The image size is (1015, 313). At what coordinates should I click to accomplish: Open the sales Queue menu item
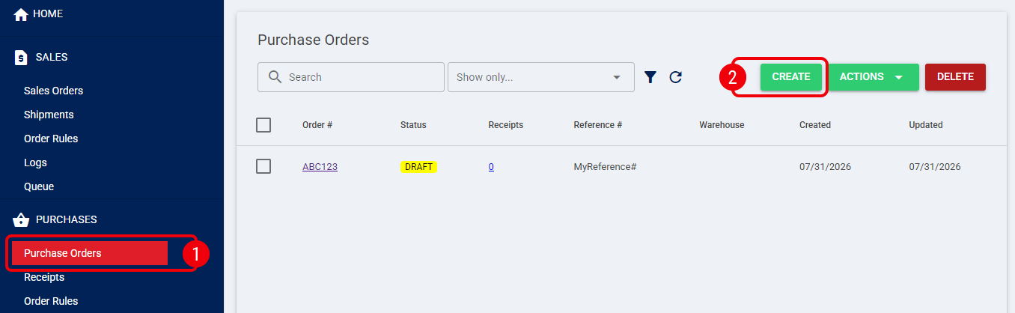39,186
